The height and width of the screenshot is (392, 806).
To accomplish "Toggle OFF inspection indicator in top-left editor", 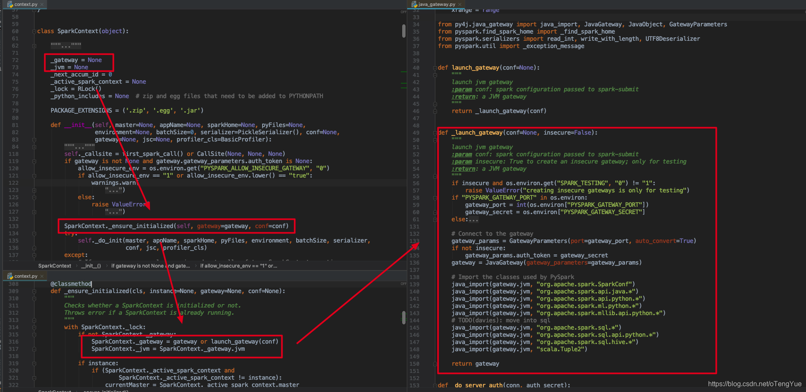I will coord(403,12).
